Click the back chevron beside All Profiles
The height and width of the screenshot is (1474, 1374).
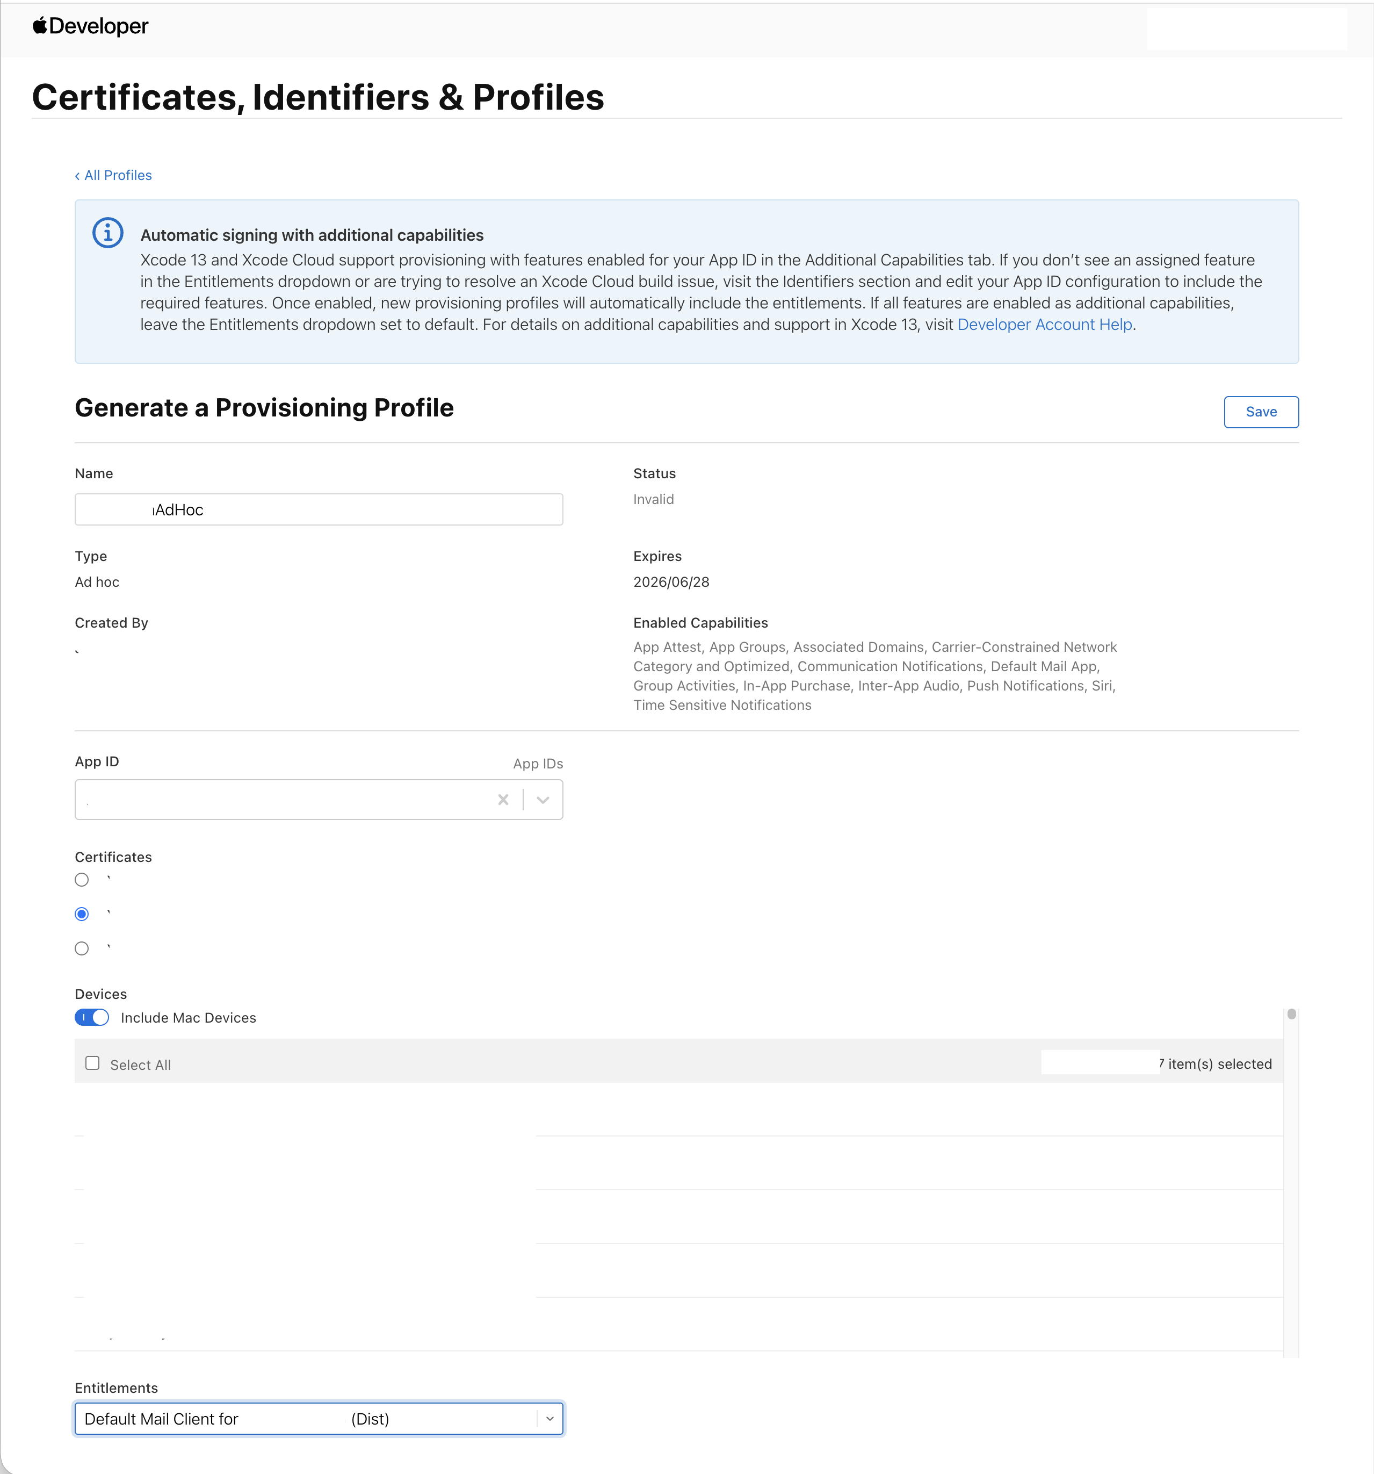click(77, 176)
